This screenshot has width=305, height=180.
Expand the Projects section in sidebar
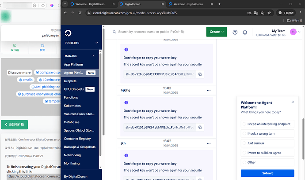point(96,43)
